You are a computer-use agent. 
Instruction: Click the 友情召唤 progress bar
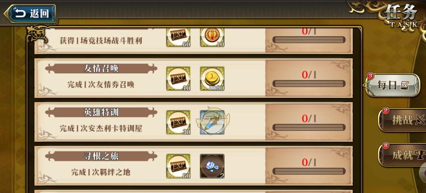309,83
